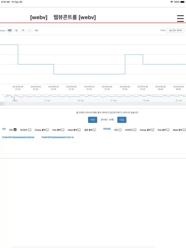Viewport: 186px width, 248px height.
Task: Uncheck 온도 checkbox for device 123
Action: tap(15, 130)
